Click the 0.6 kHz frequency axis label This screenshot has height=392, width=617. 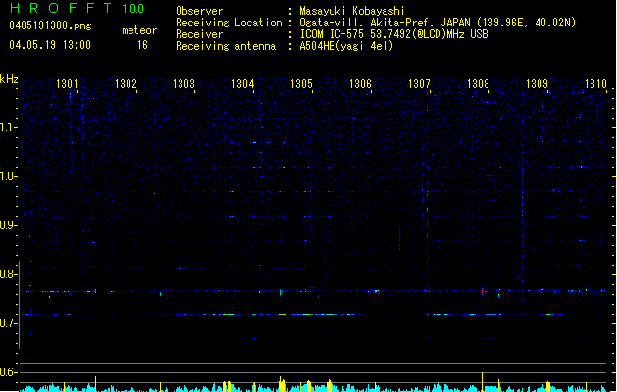[x=8, y=372]
